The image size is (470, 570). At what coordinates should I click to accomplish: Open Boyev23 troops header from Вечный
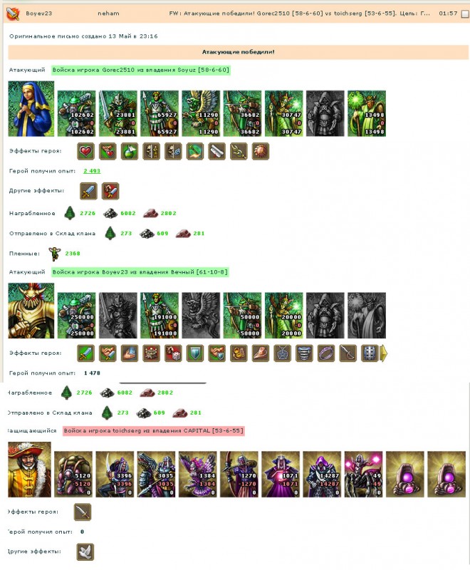[x=140, y=272]
